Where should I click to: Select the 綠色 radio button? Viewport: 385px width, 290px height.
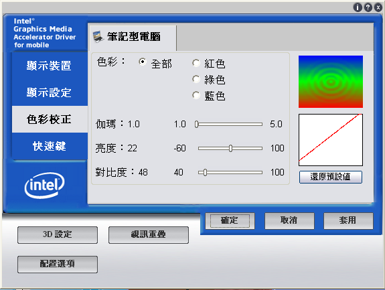196,79
